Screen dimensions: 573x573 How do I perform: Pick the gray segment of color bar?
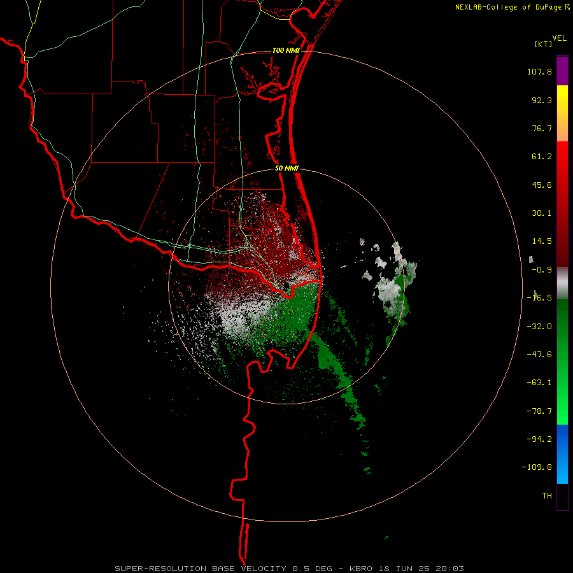pos(562,283)
